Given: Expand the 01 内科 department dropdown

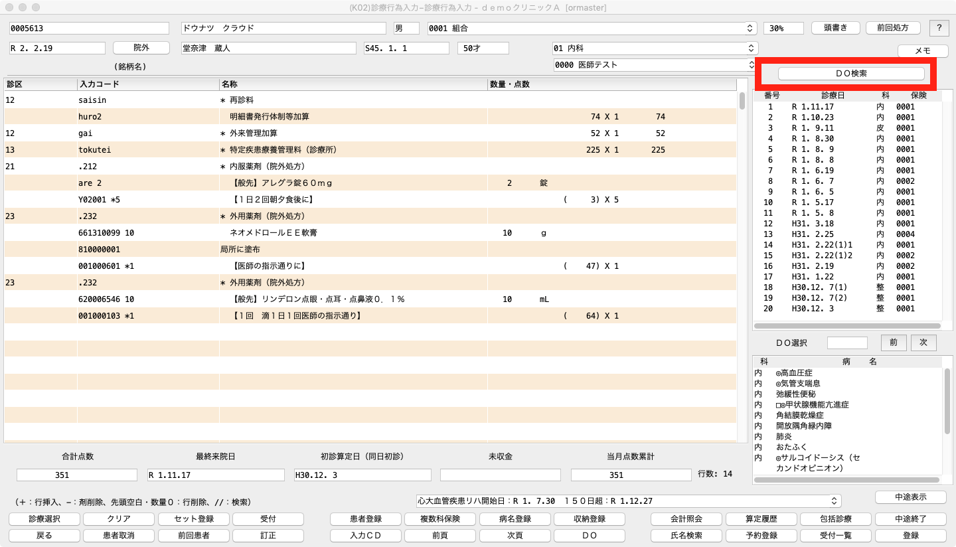Looking at the screenshot, I should pos(655,48).
